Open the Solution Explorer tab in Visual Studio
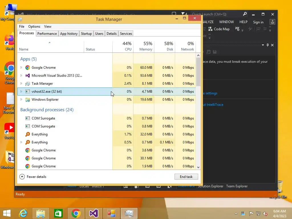The width and height of the screenshot is (292, 219). click(x=210, y=186)
